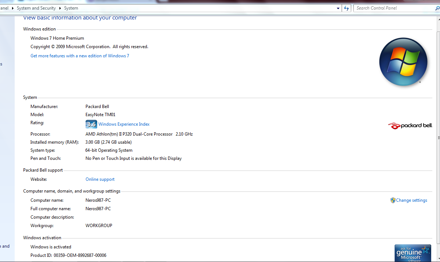Click the 'View basic information about your computer' heading
440x262 pixels.
pos(80,18)
